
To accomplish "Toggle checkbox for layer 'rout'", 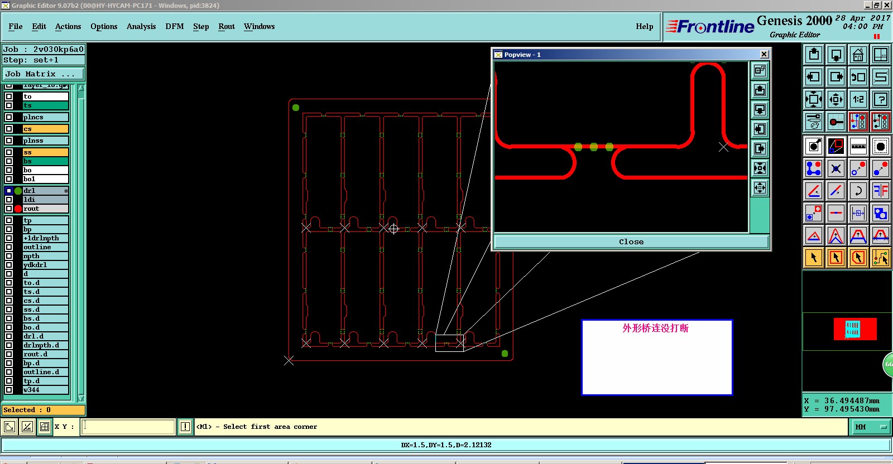I will pos(9,209).
